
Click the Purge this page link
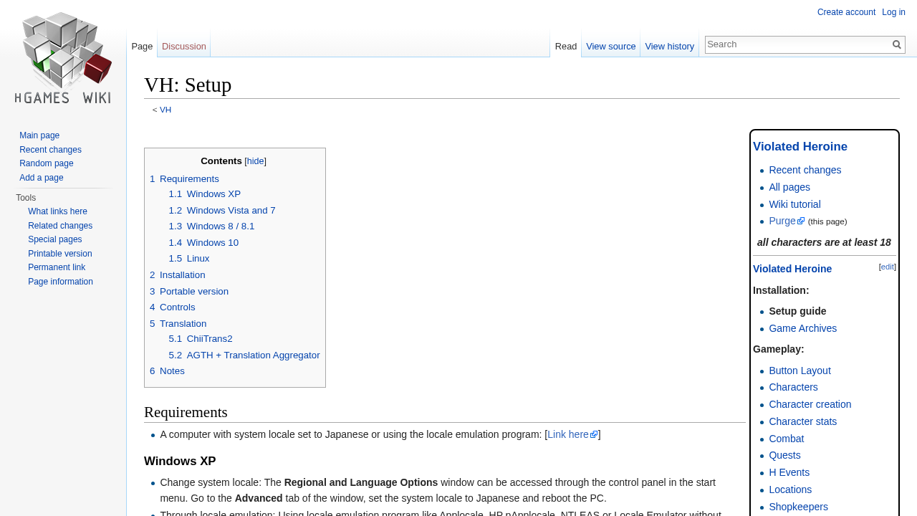787,221
